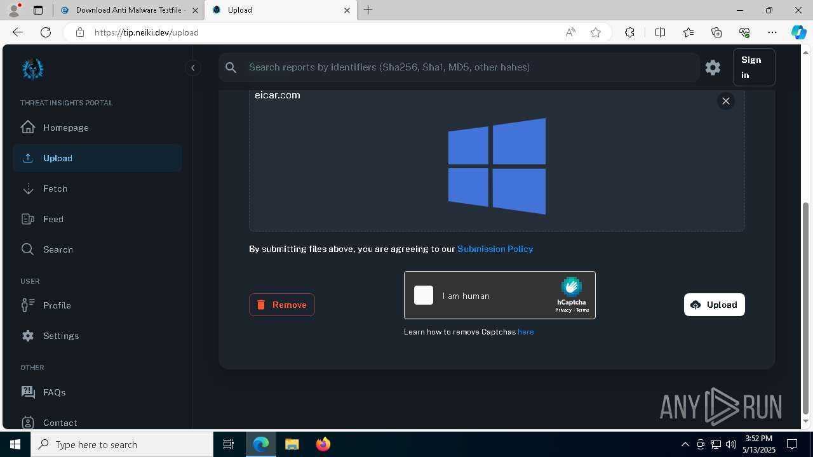Open the Homepage sidebar item
Screen dimensions: 813x457
(x=97, y=128)
